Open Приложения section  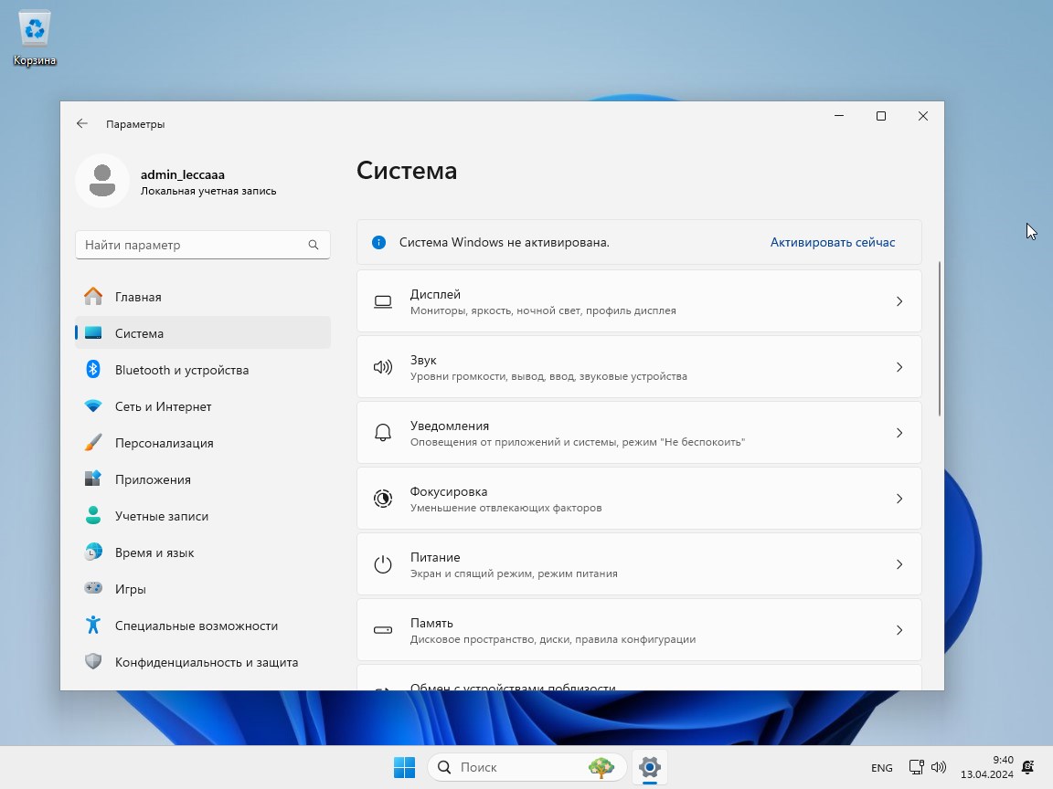coord(203,479)
